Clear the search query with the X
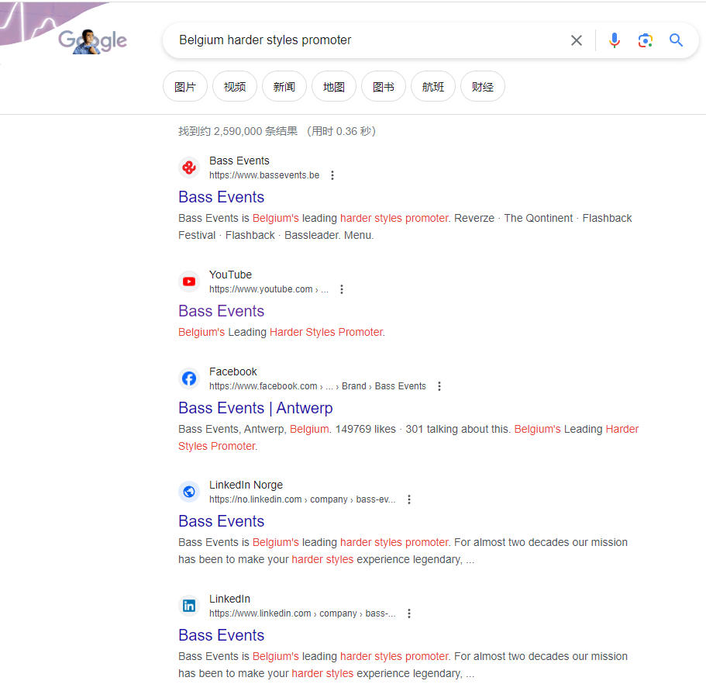The width and height of the screenshot is (706, 698). tap(577, 40)
